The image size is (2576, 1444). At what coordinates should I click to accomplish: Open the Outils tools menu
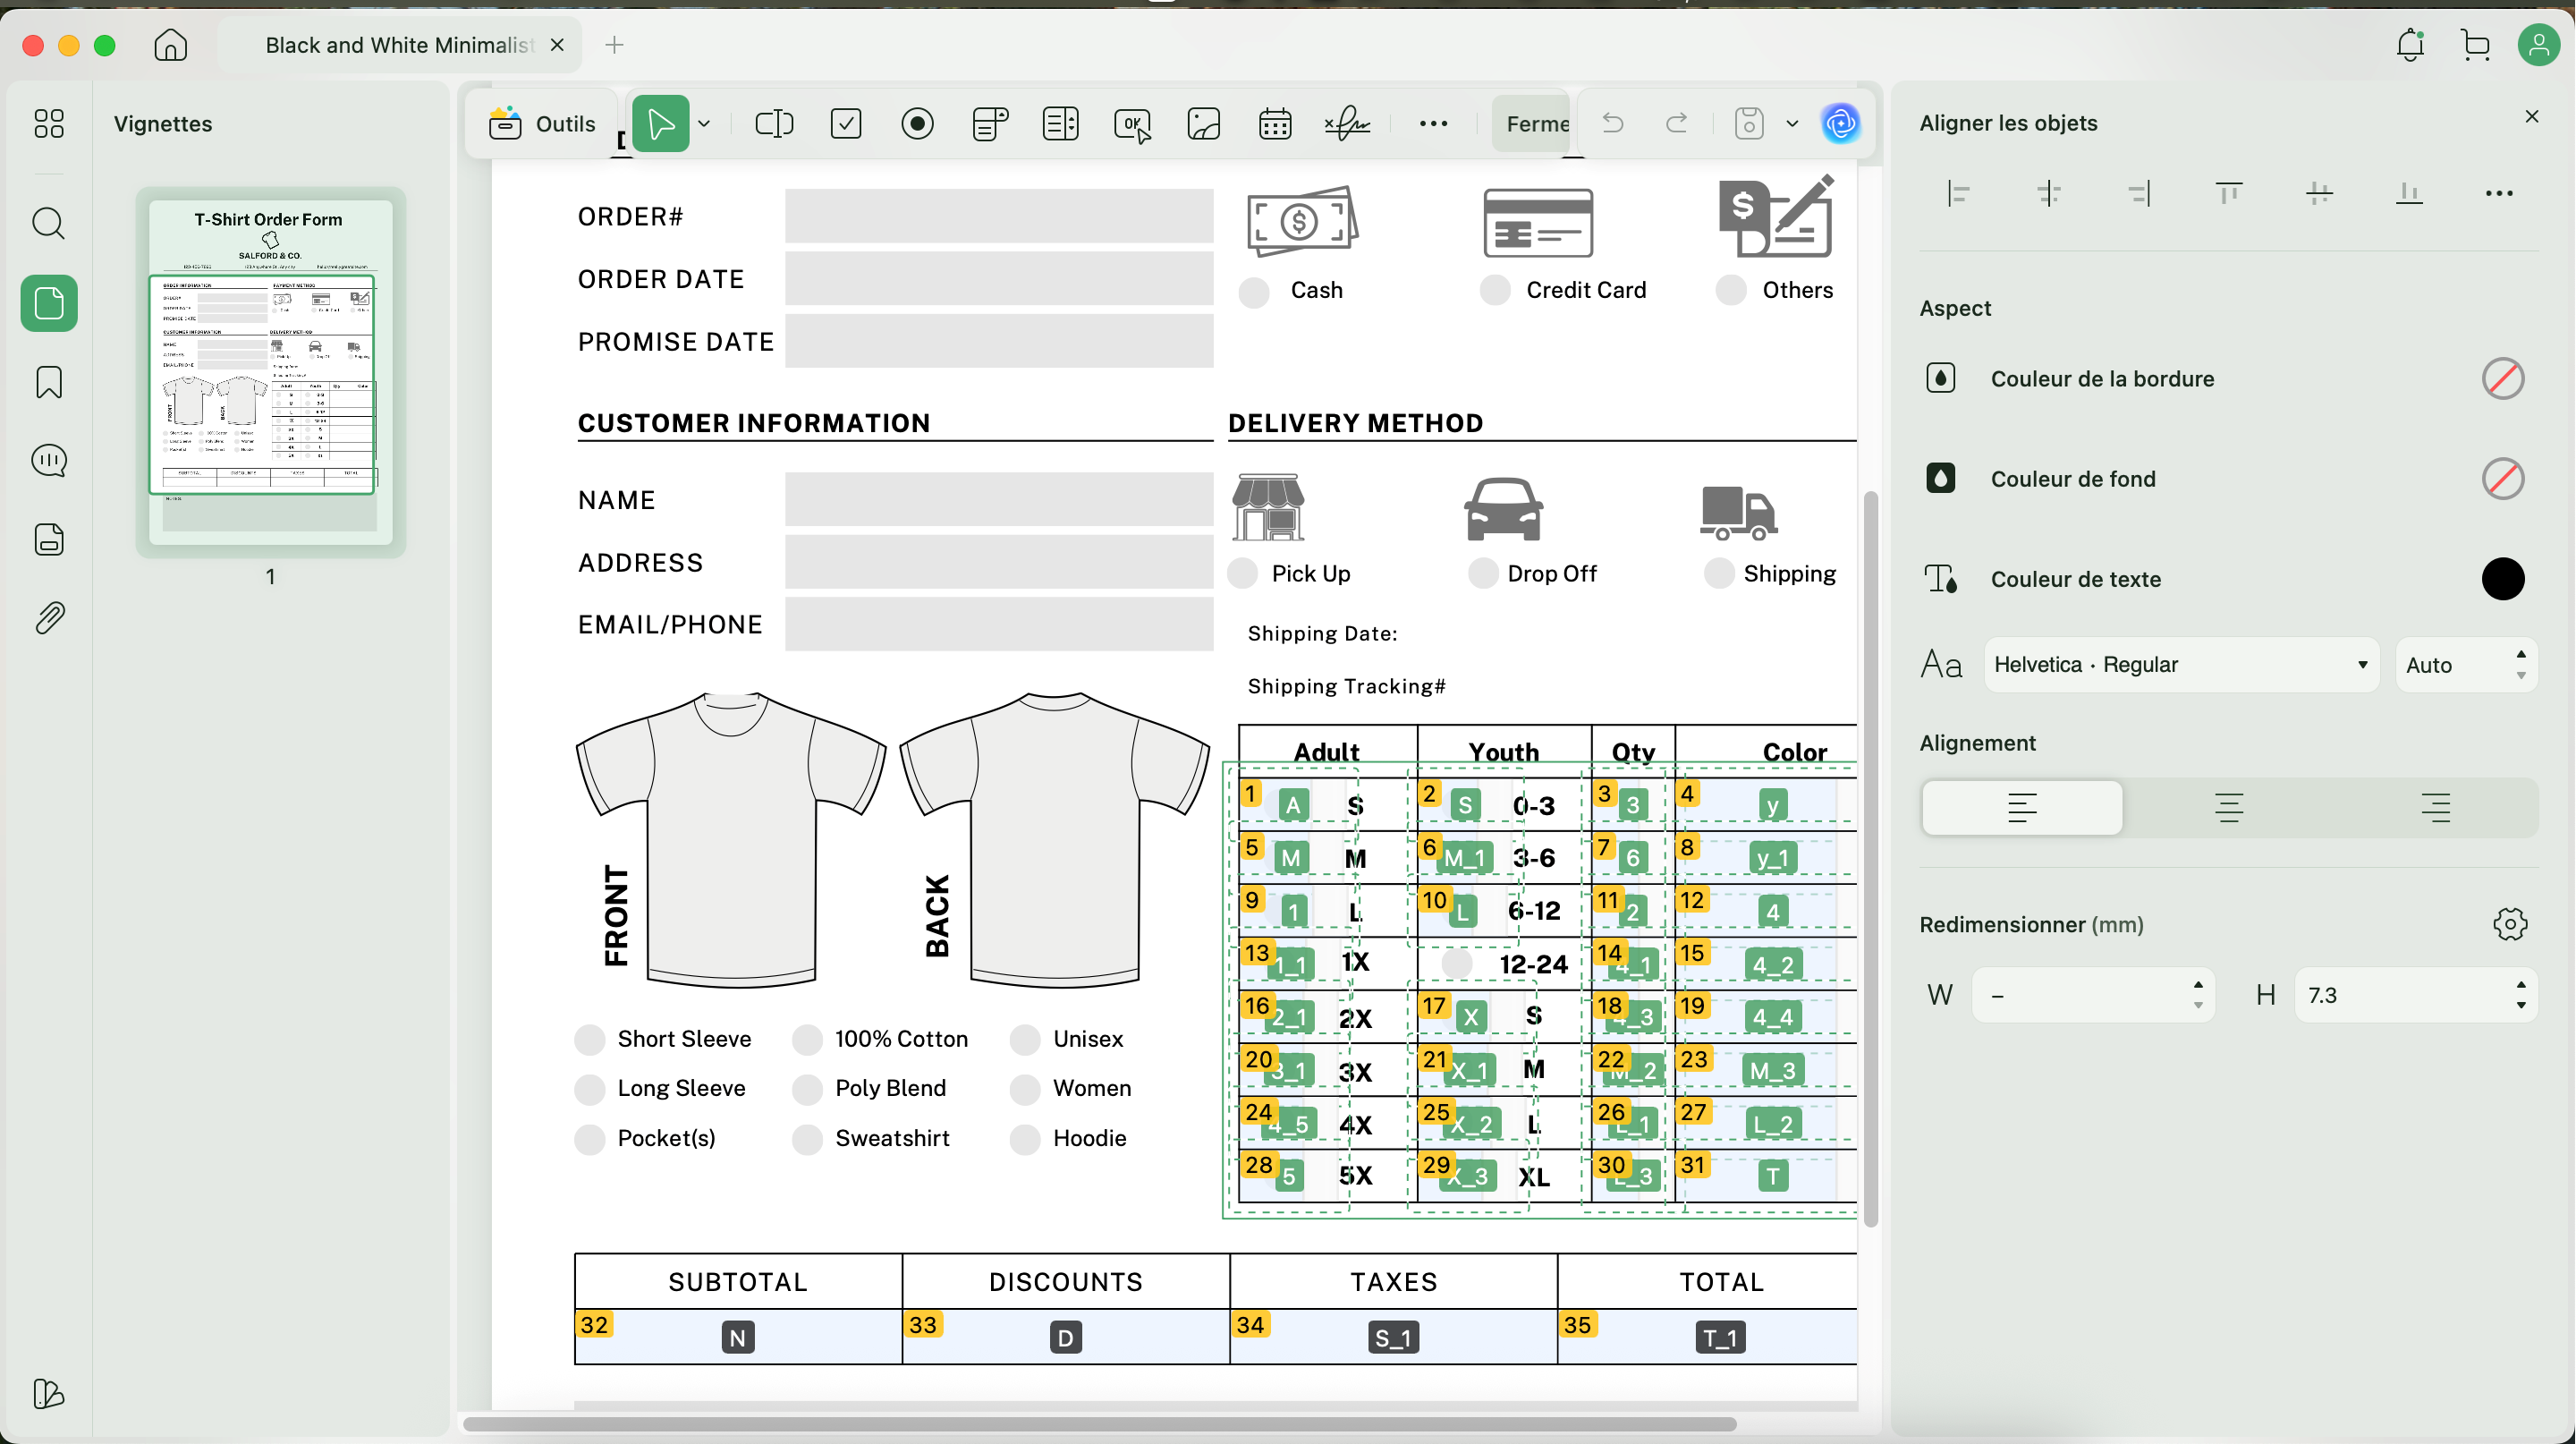click(x=543, y=124)
